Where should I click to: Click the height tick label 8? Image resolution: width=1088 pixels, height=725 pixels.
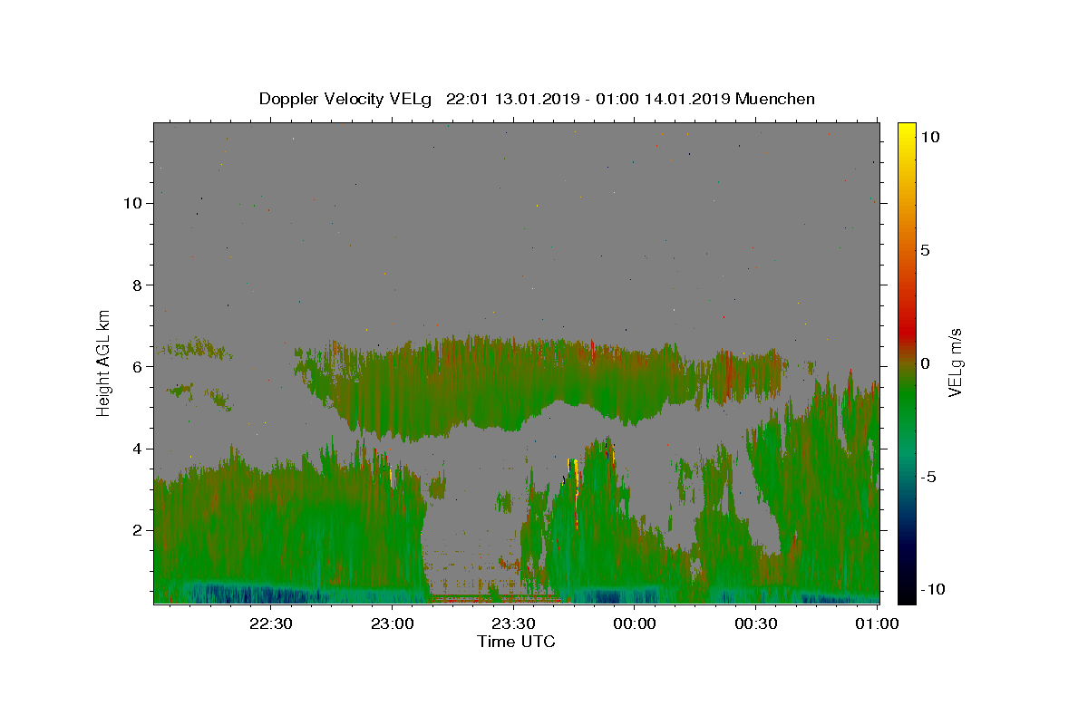click(138, 285)
